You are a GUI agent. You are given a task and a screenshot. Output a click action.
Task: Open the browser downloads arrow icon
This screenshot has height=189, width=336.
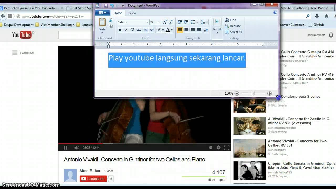pyautogui.click(x=317, y=16)
